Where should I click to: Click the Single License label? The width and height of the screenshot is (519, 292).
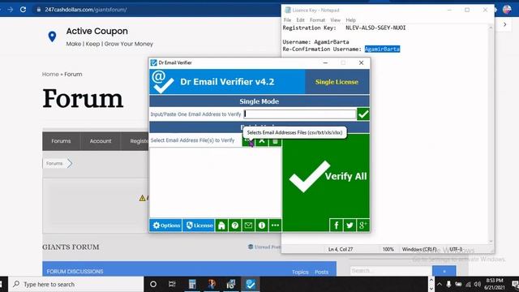click(337, 82)
